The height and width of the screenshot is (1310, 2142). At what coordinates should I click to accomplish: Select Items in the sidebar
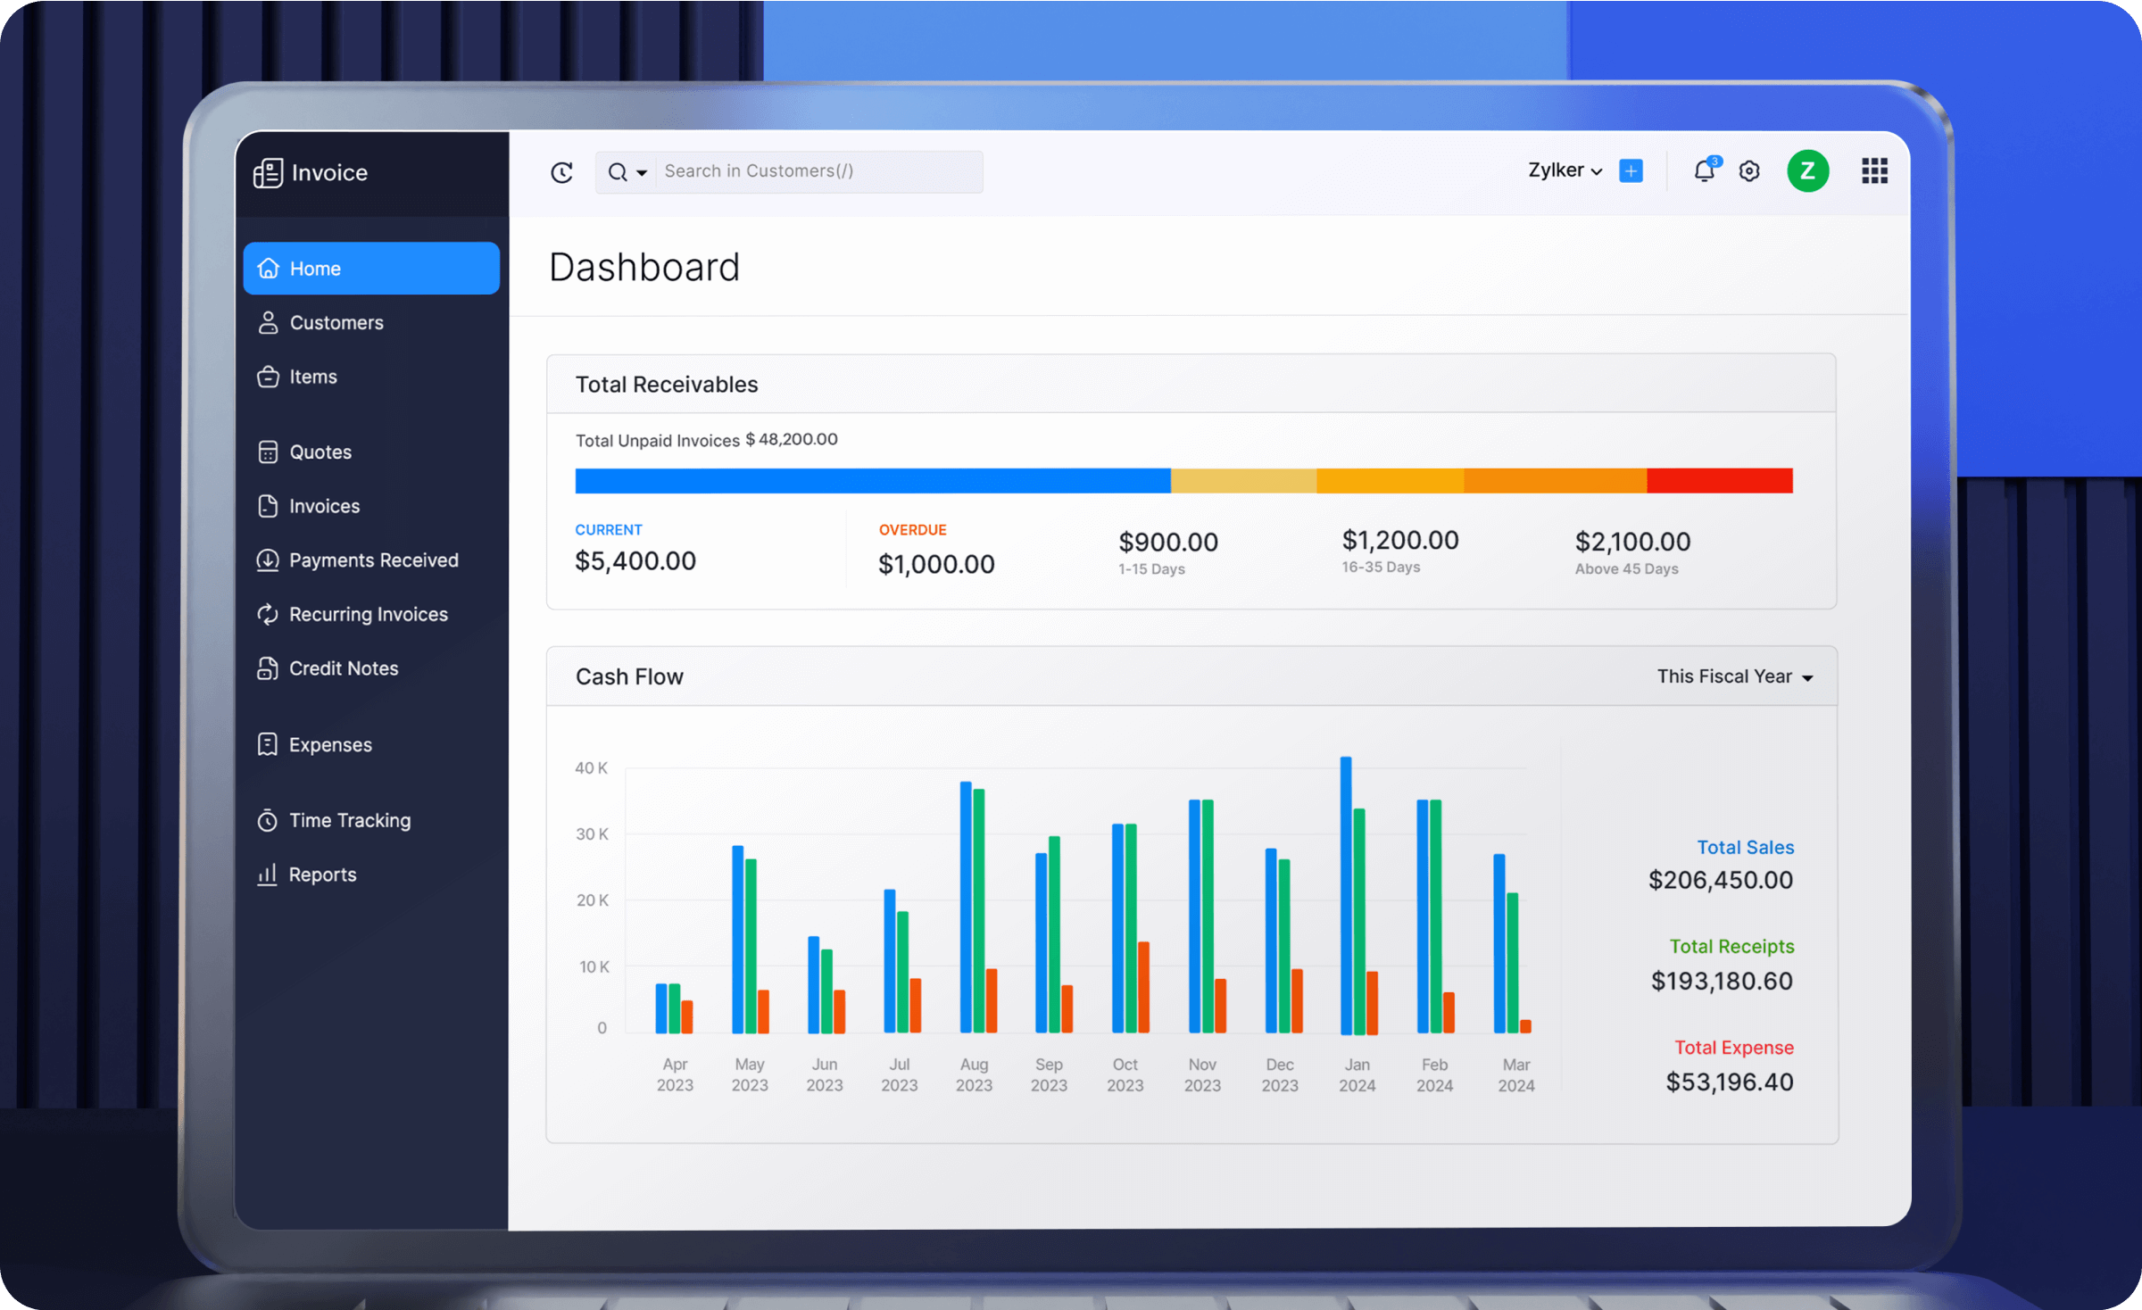pyautogui.click(x=311, y=377)
